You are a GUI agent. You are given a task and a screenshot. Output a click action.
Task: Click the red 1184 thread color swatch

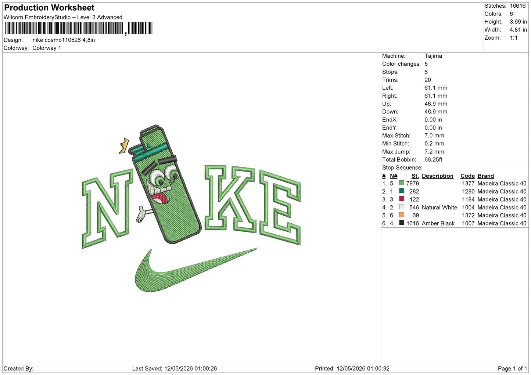pyautogui.click(x=402, y=199)
